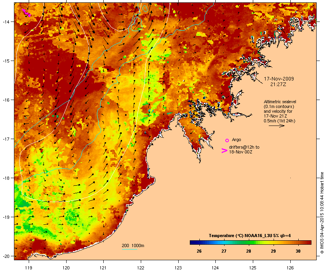327x271 pixels.
Task: Click the longitude axis label 126
Action: [x=290, y=268]
